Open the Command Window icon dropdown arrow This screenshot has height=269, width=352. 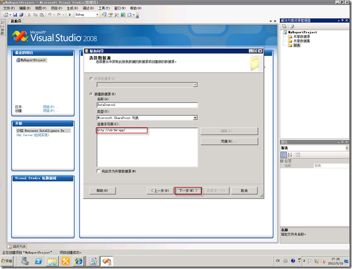(134, 15)
